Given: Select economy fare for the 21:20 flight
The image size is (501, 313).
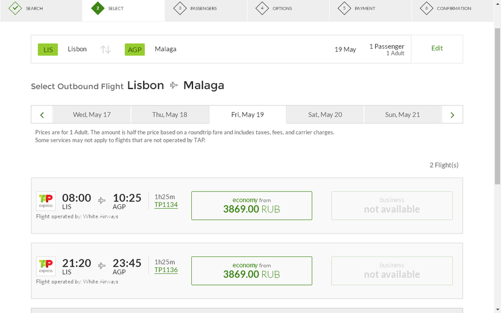Looking at the screenshot, I should click(252, 271).
